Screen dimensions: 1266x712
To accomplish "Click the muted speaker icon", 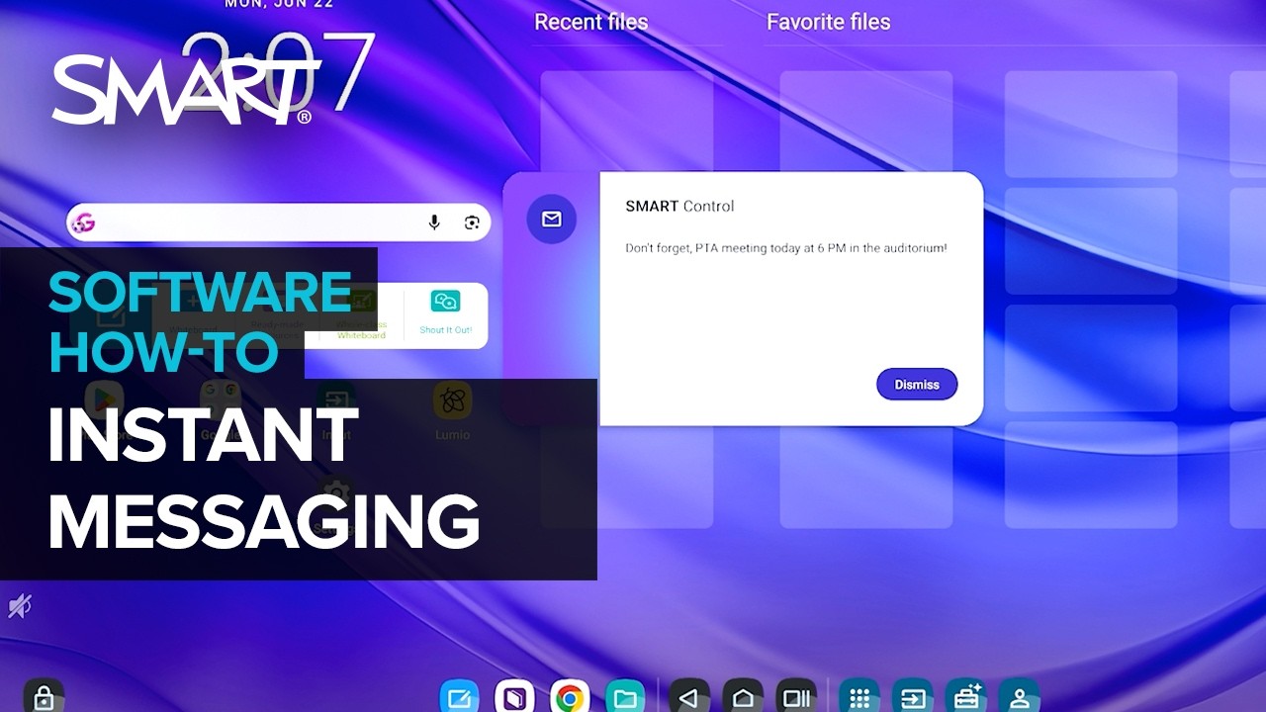I will [x=20, y=606].
